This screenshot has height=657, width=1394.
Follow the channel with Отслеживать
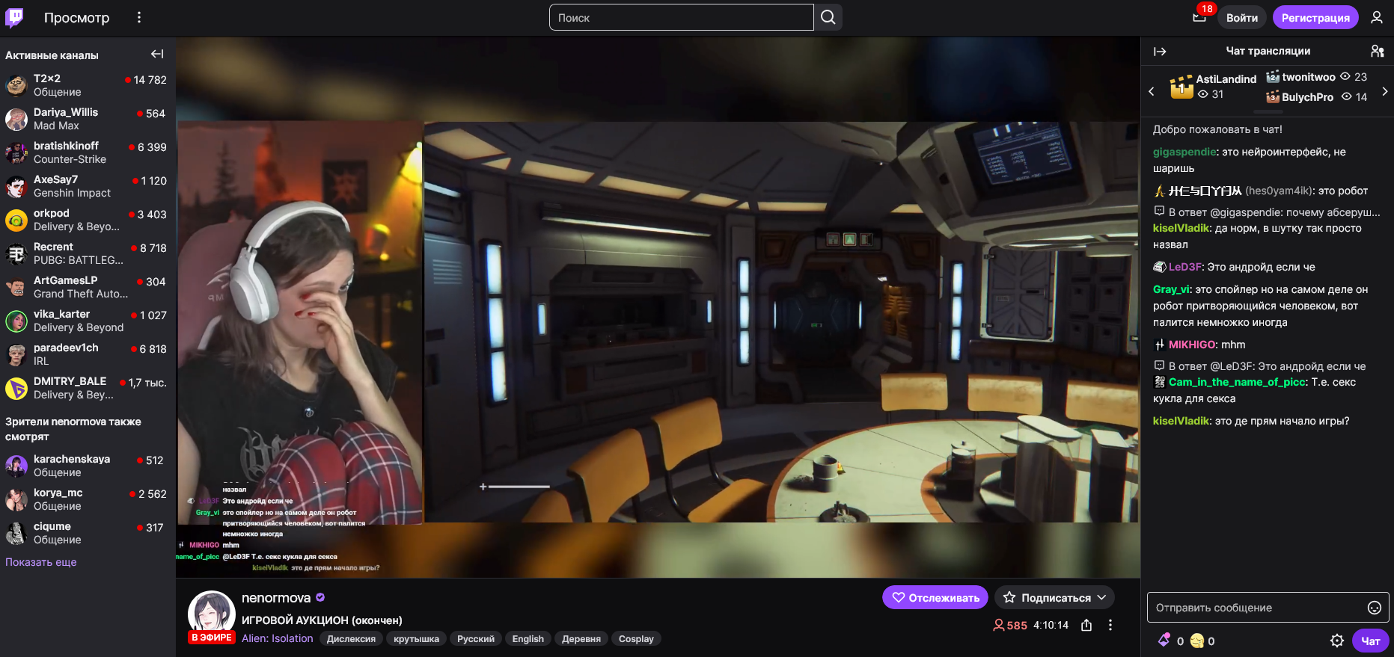(935, 597)
